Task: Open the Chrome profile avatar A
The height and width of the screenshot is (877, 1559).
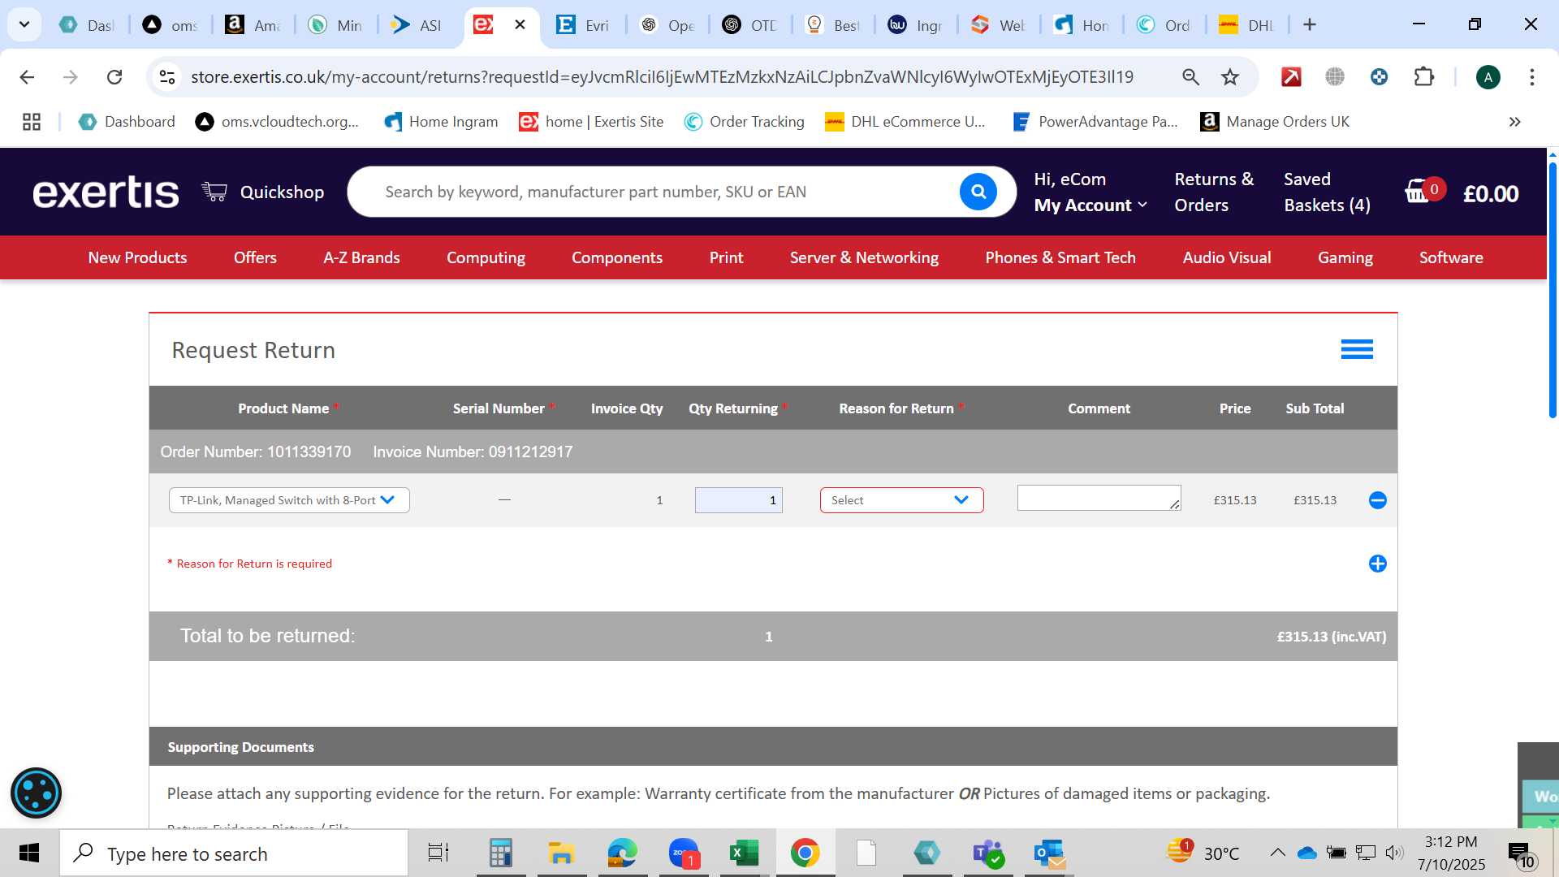Action: pos(1488,77)
